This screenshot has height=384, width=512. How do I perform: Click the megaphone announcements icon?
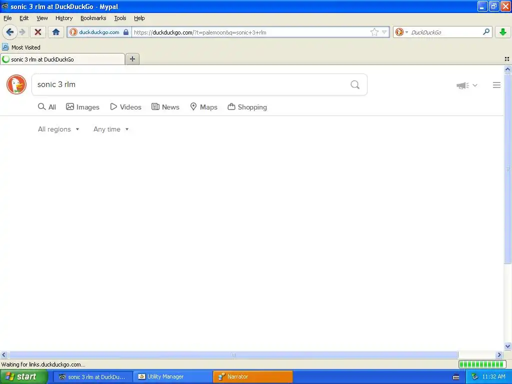[x=462, y=85]
